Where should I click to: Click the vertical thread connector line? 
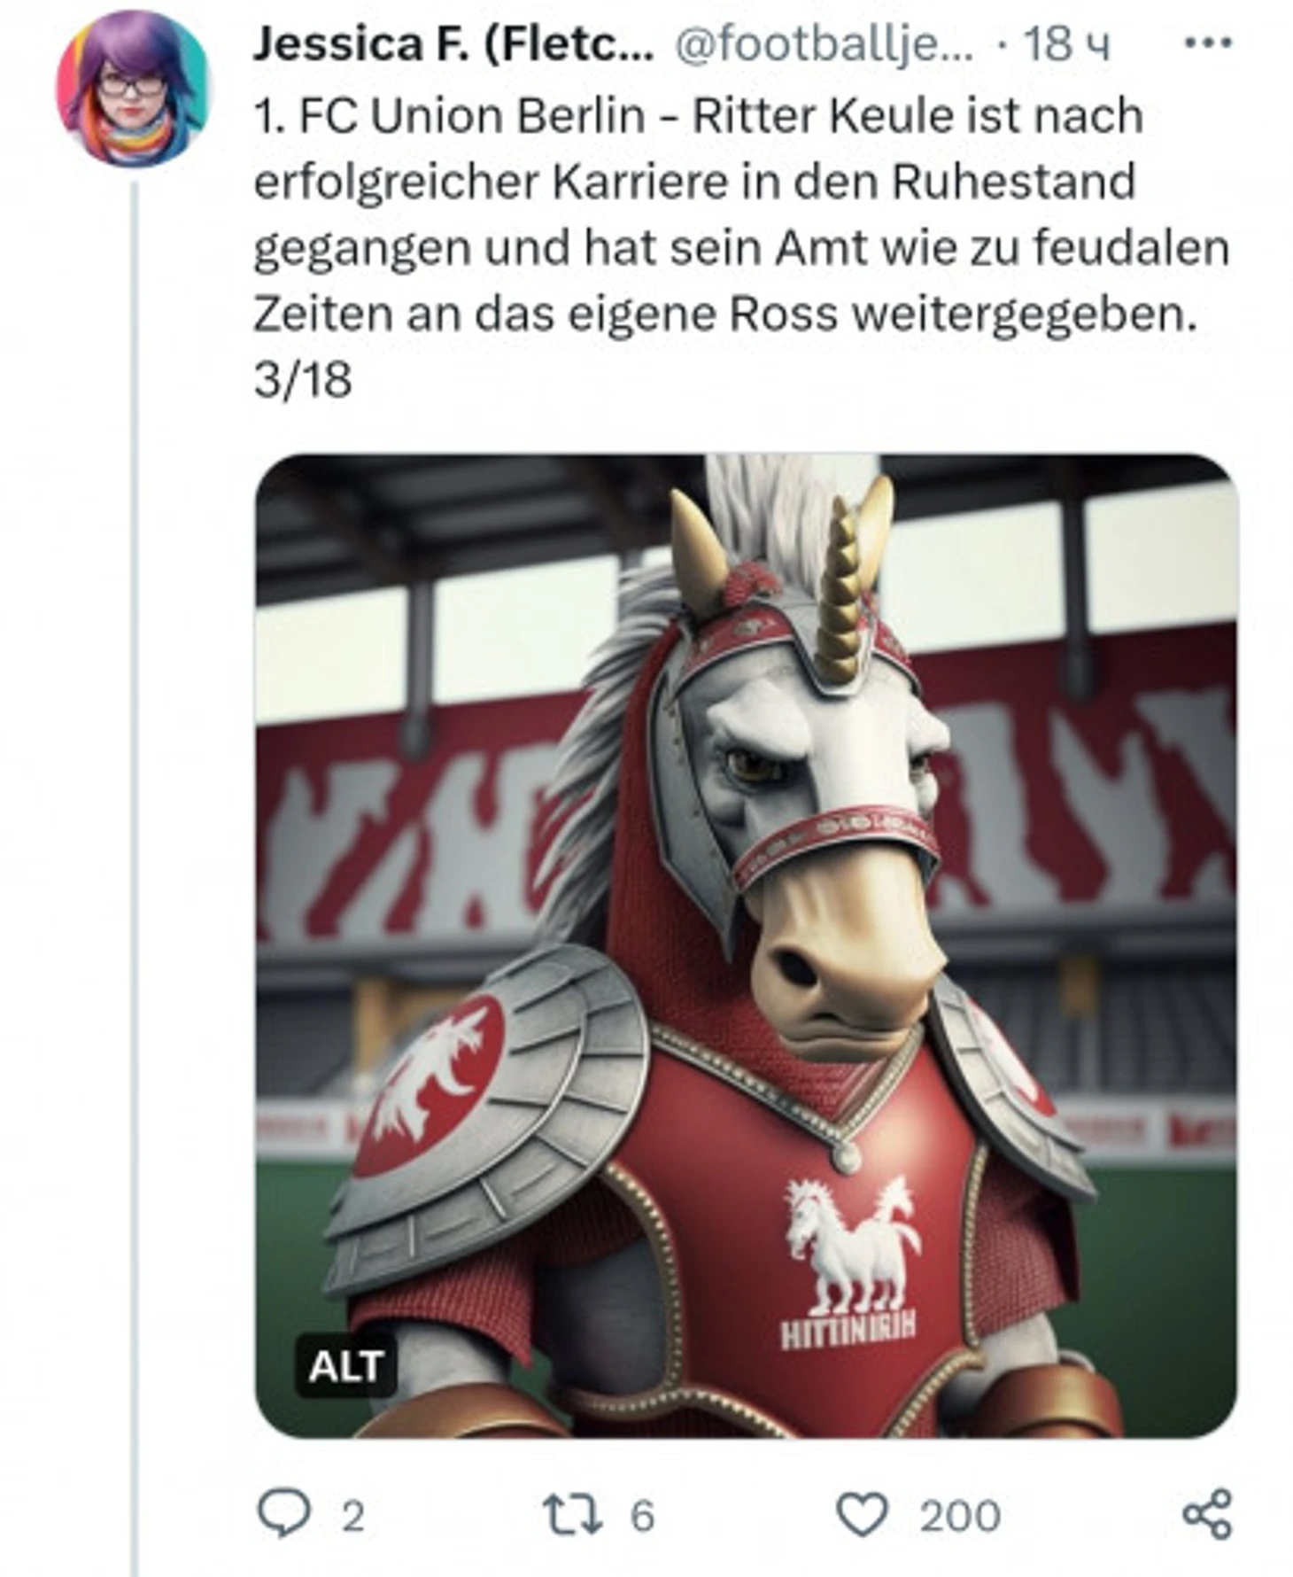click(135, 877)
